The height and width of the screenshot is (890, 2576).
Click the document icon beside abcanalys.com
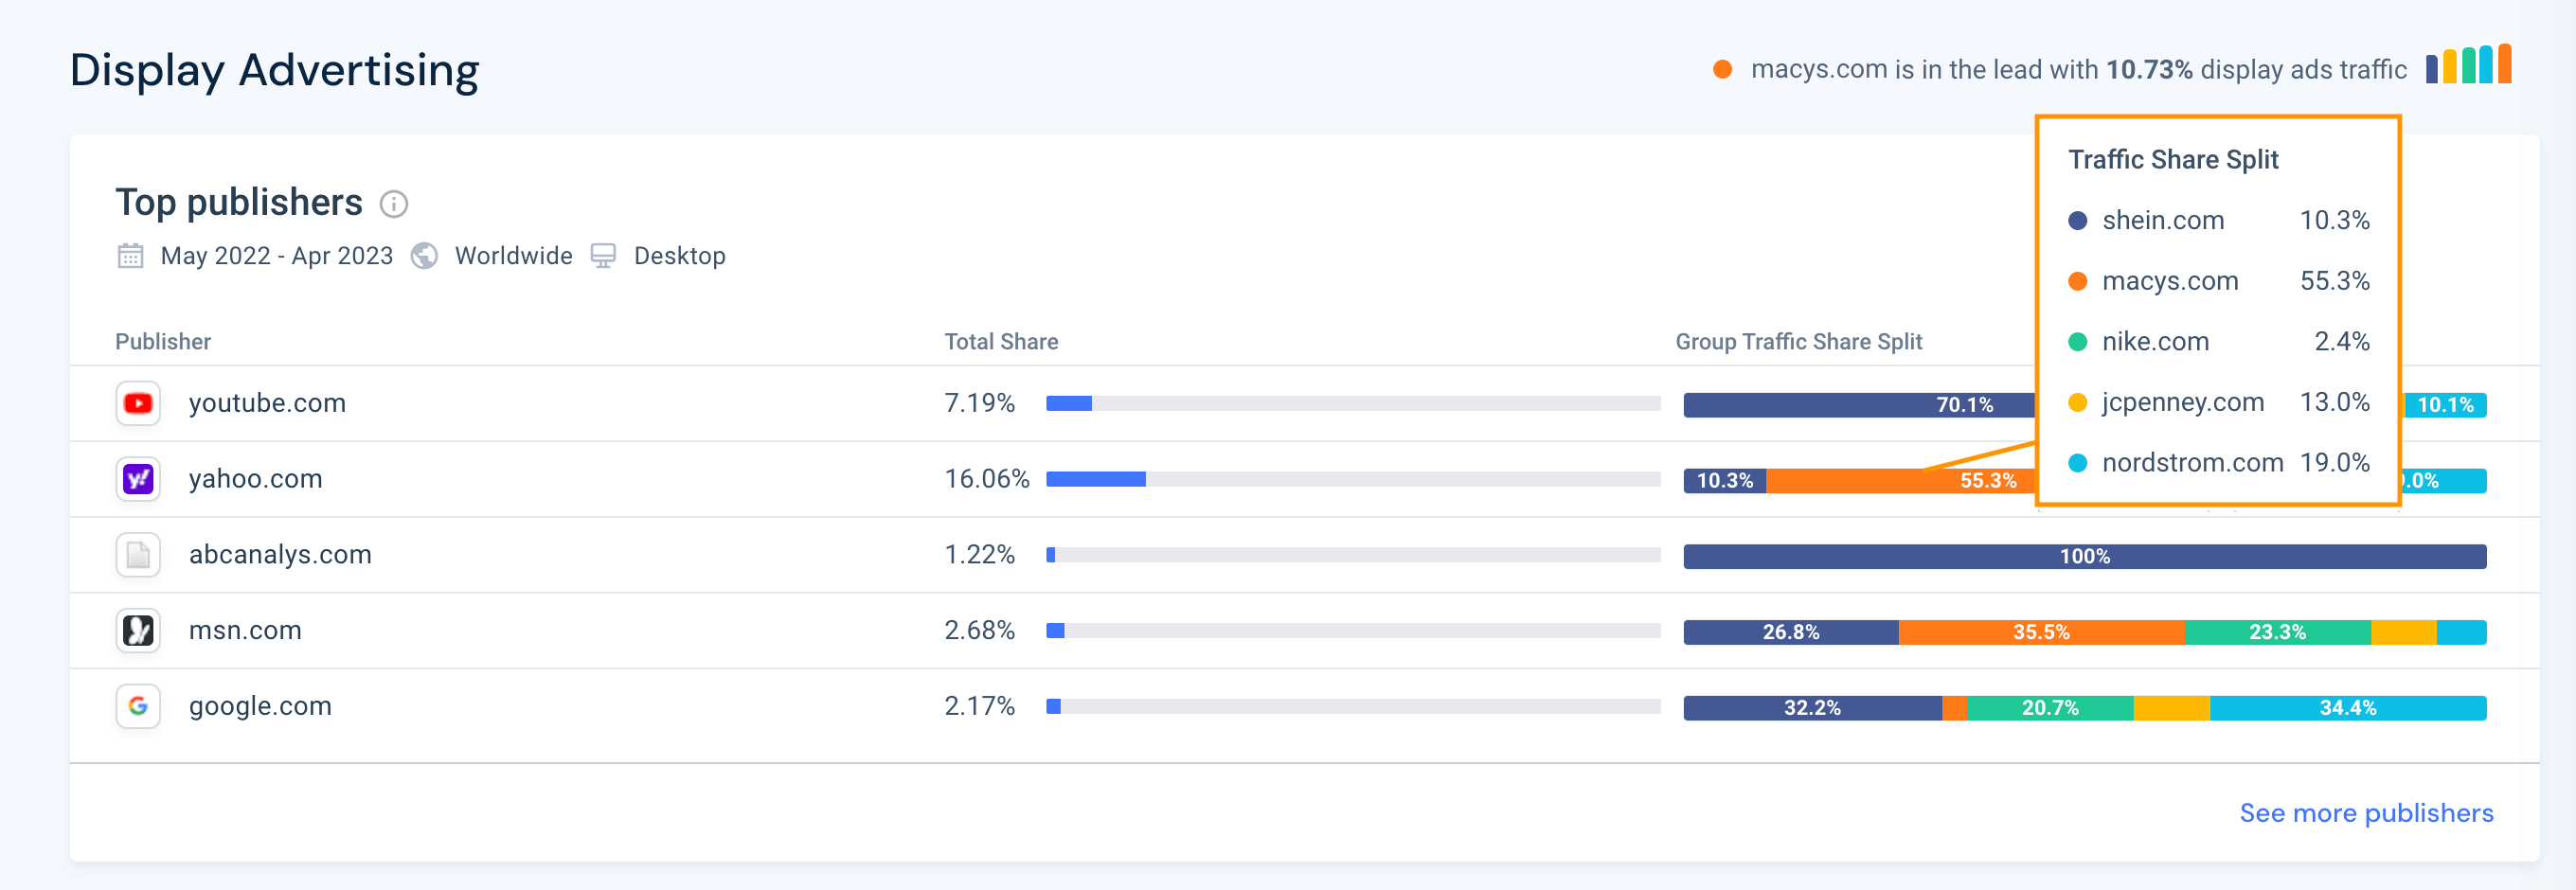(x=137, y=555)
